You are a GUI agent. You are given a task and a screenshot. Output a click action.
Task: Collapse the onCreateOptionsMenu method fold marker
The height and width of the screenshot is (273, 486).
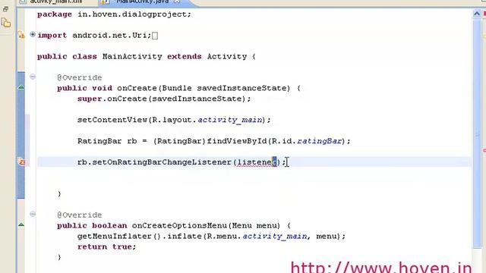(x=33, y=214)
